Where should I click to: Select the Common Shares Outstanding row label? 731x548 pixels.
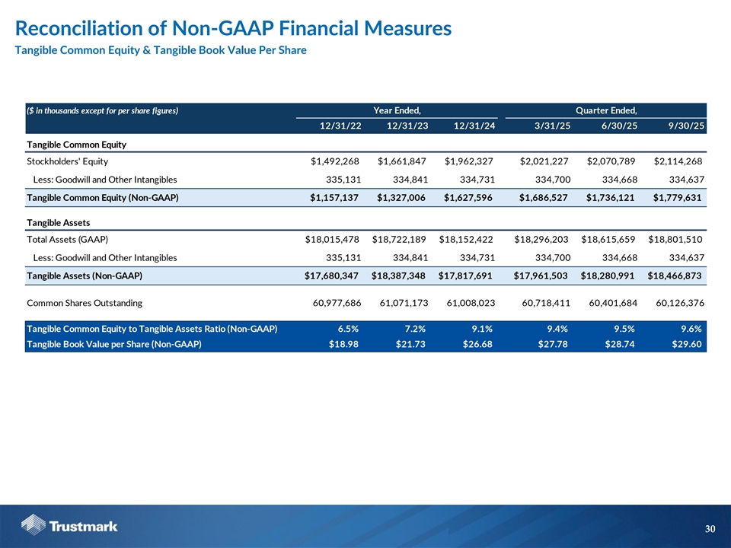[84, 303]
